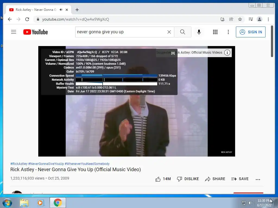Click the install app icon in address bar
The image size is (278, 208).
tap(223, 19)
